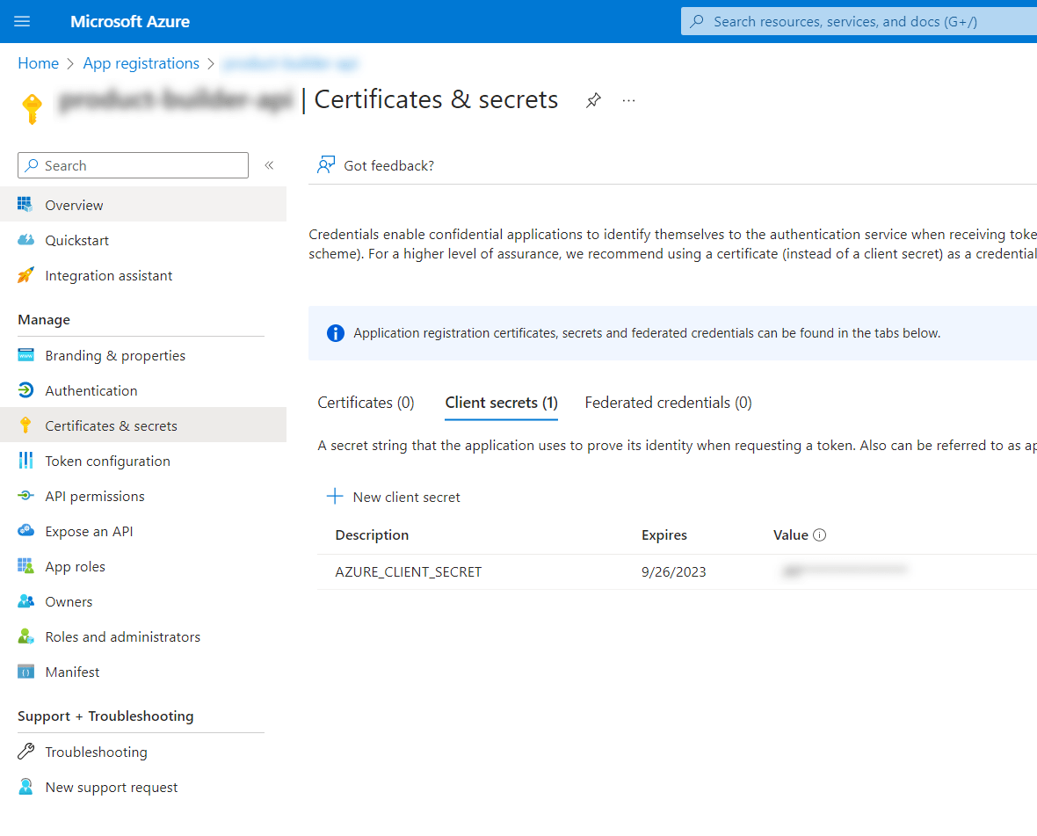Image resolution: width=1037 pixels, height=836 pixels.
Task: Switch to the Federated credentials tab
Action: [668, 403]
